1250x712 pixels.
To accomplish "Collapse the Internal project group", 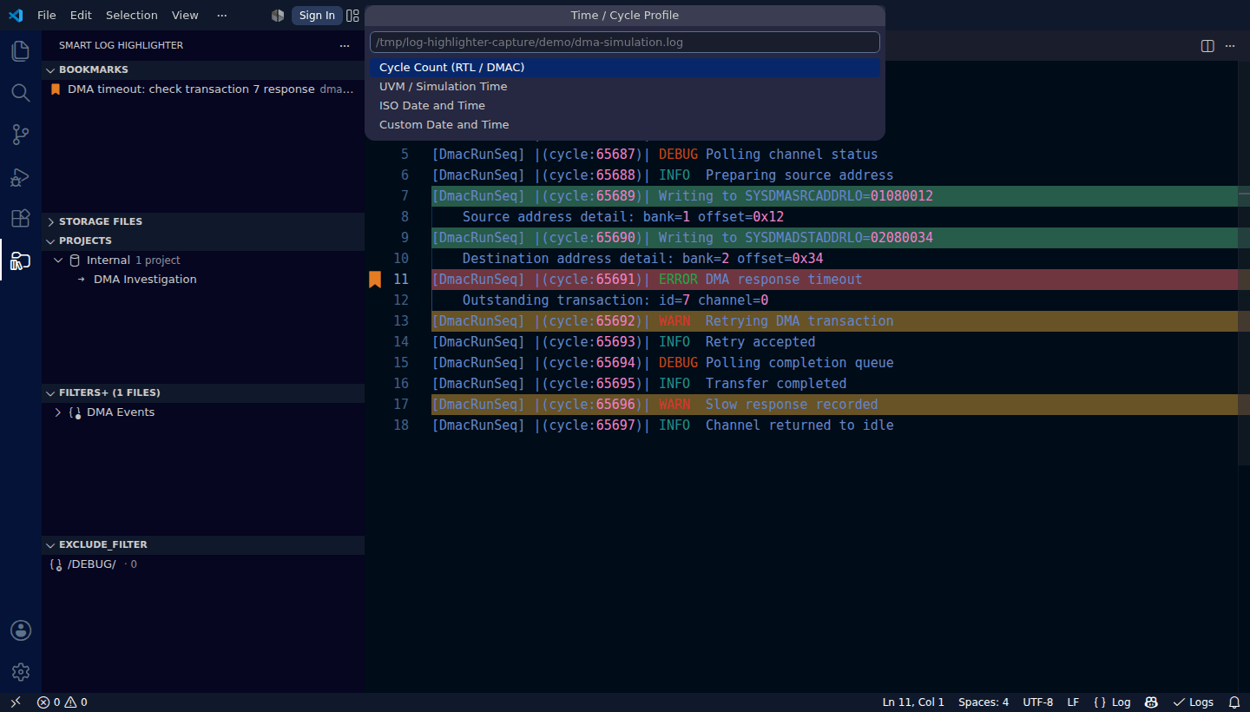I will 58,260.
